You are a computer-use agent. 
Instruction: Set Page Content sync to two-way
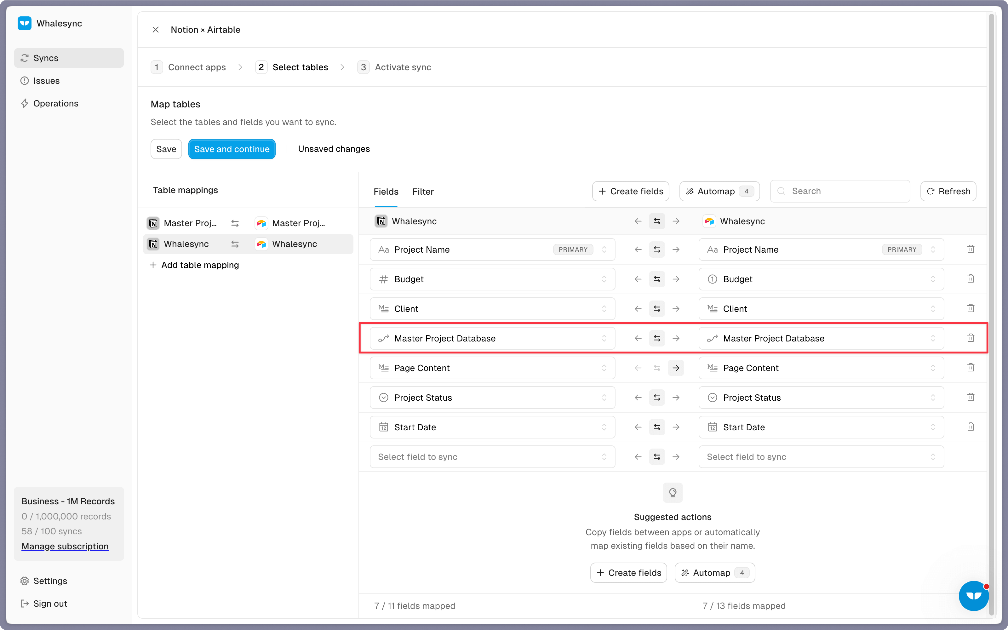point(657,368)
